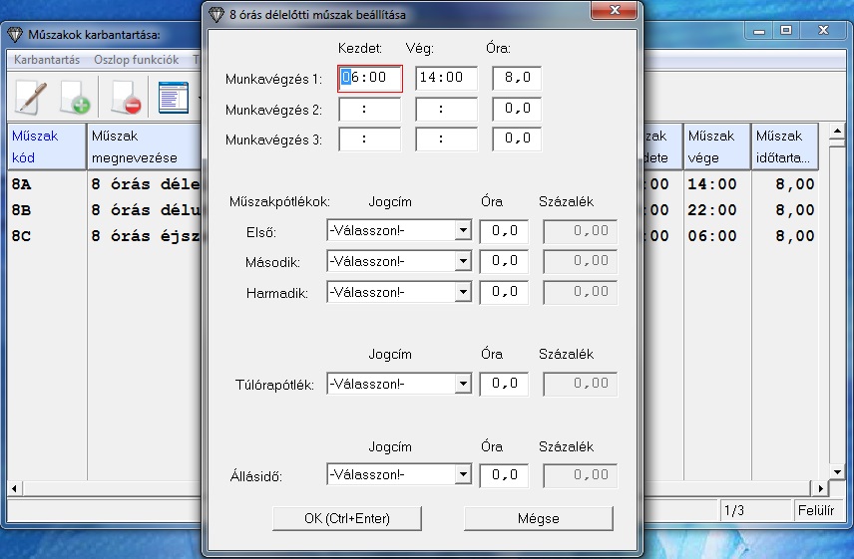This screenshot has width=854, height=559.
Task: Click the Munkavégzés 1 Vég time field
Action: coord(446,79)
